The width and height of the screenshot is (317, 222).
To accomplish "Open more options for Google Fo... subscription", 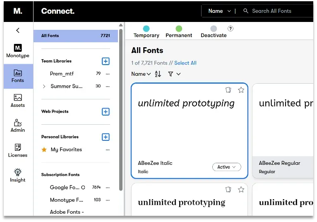I will [108, 188].
